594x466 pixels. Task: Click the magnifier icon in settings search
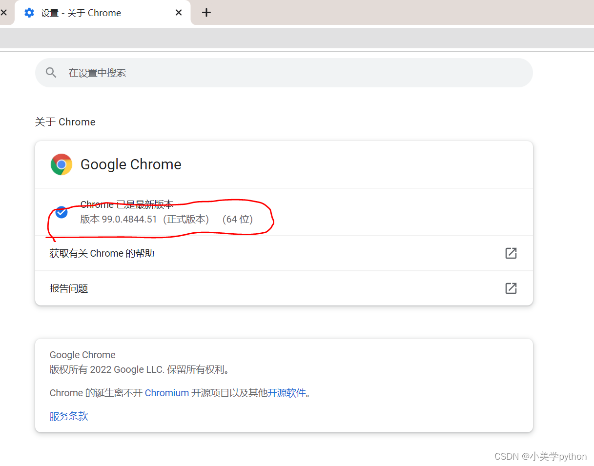click(51, 73)
